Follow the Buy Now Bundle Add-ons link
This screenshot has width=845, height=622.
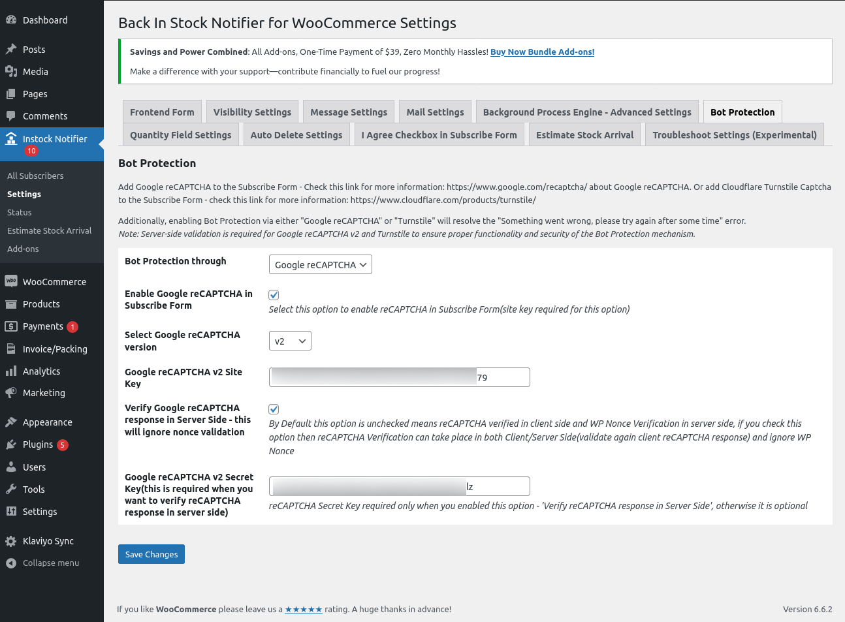[x=543, y=52]
